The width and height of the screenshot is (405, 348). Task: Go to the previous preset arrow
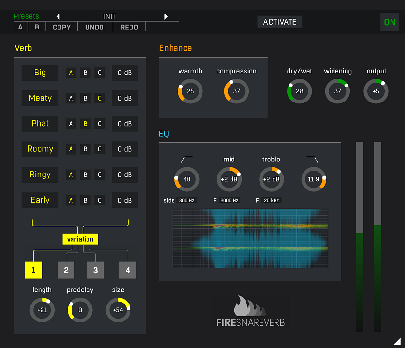pos(58,16)
